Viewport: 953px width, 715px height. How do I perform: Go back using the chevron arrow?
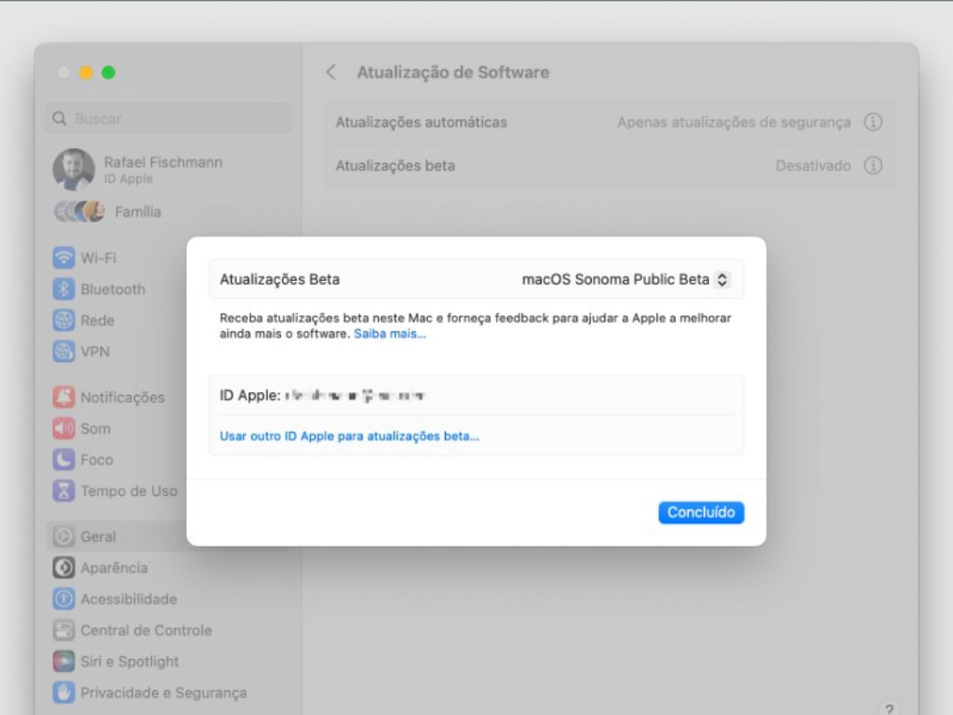(x=331, y=73)
